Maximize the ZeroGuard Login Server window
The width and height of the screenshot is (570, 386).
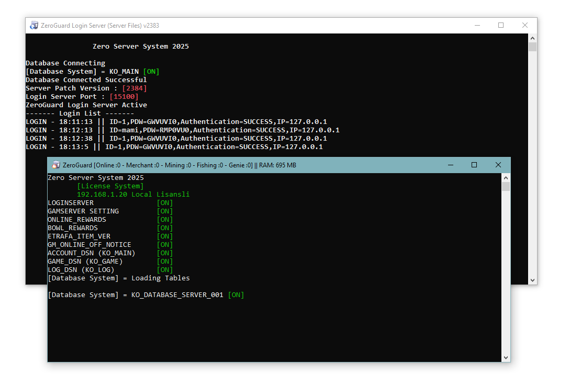(501, 25)
